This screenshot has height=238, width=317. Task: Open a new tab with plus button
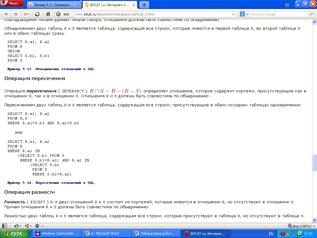pyautogui.click(x=144, y=5)
